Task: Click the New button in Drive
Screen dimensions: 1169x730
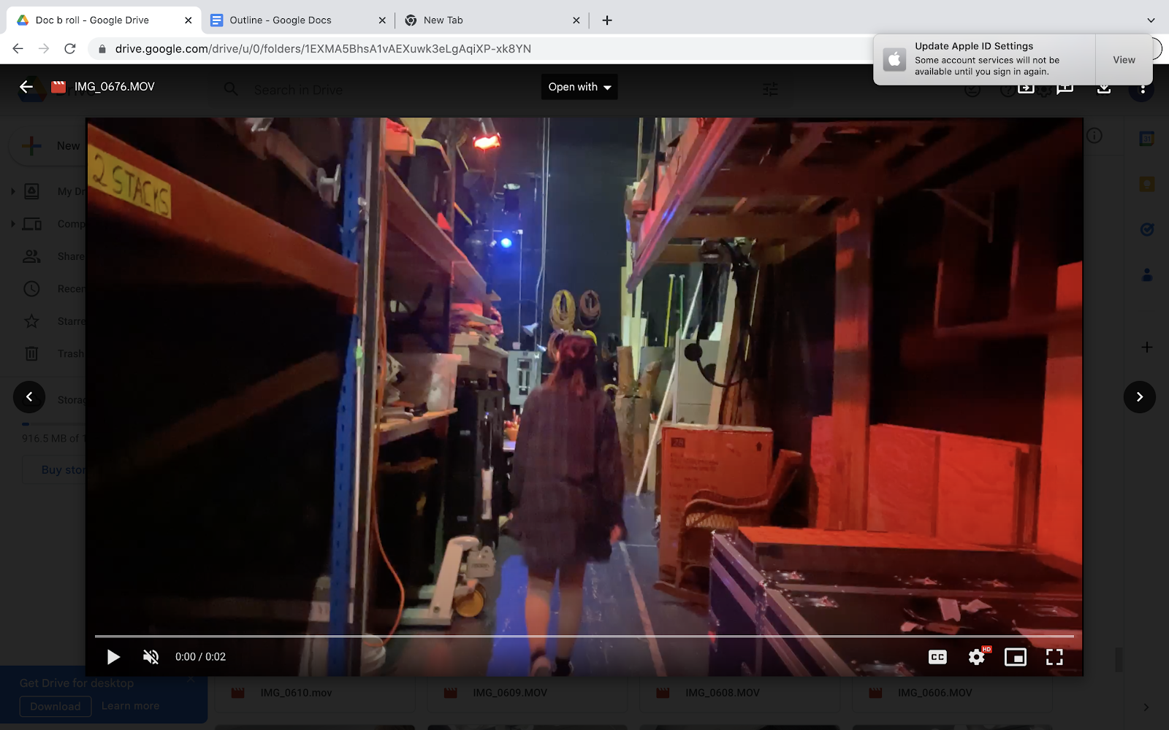Action: pyautogui.click(x=49, y=146)
